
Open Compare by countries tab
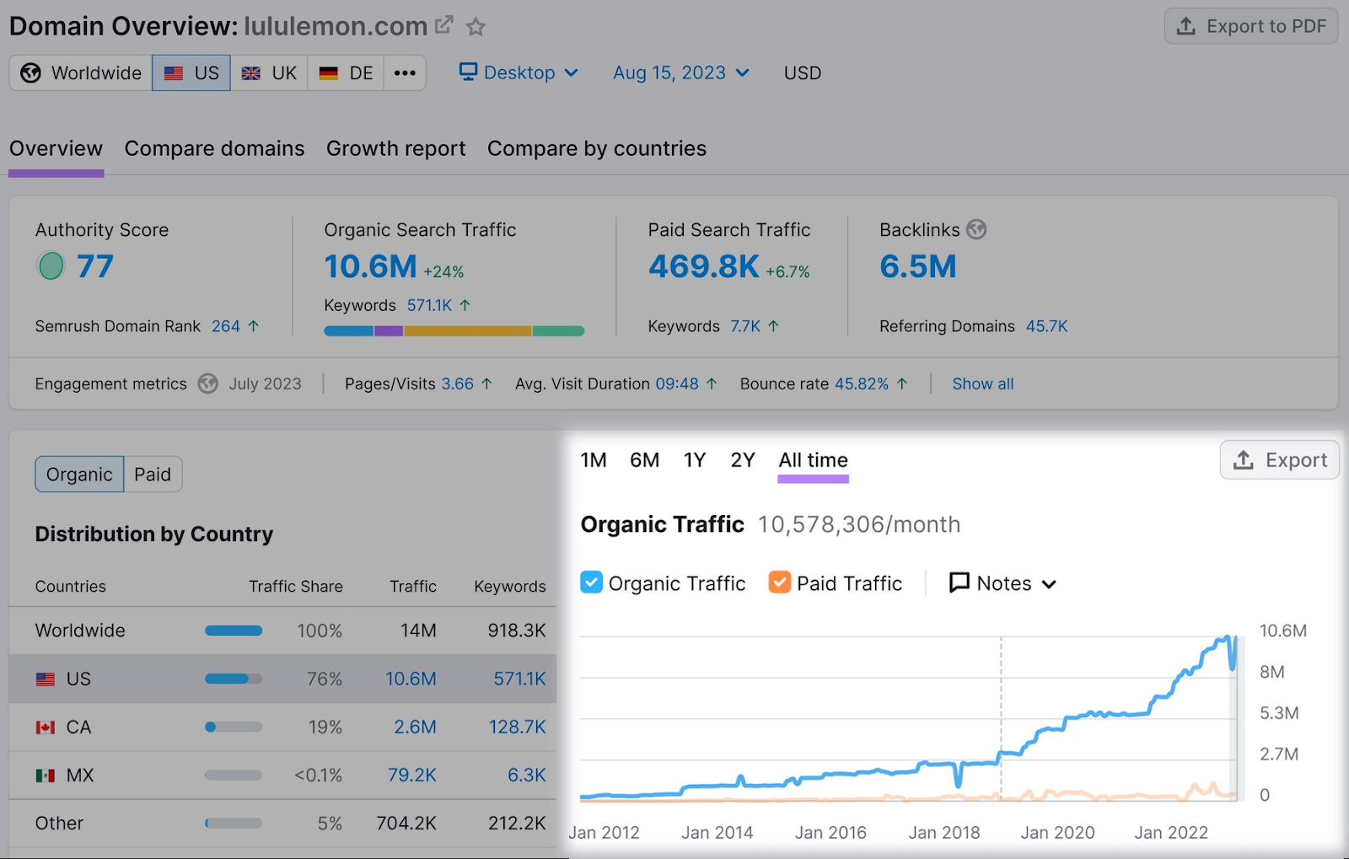[597, 148]
